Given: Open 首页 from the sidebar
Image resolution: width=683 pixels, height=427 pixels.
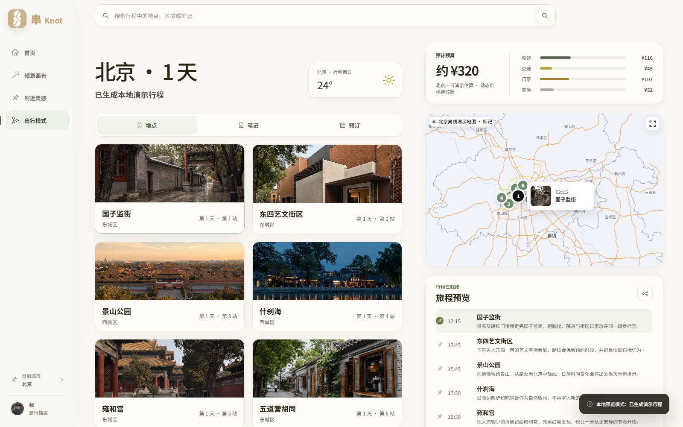Looking at the screenshot, I should tap(37, 53).
